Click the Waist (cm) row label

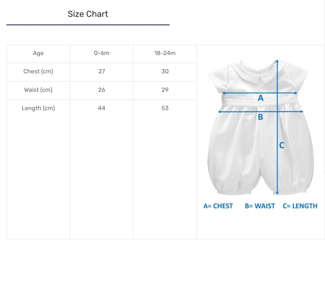[38, 90]
